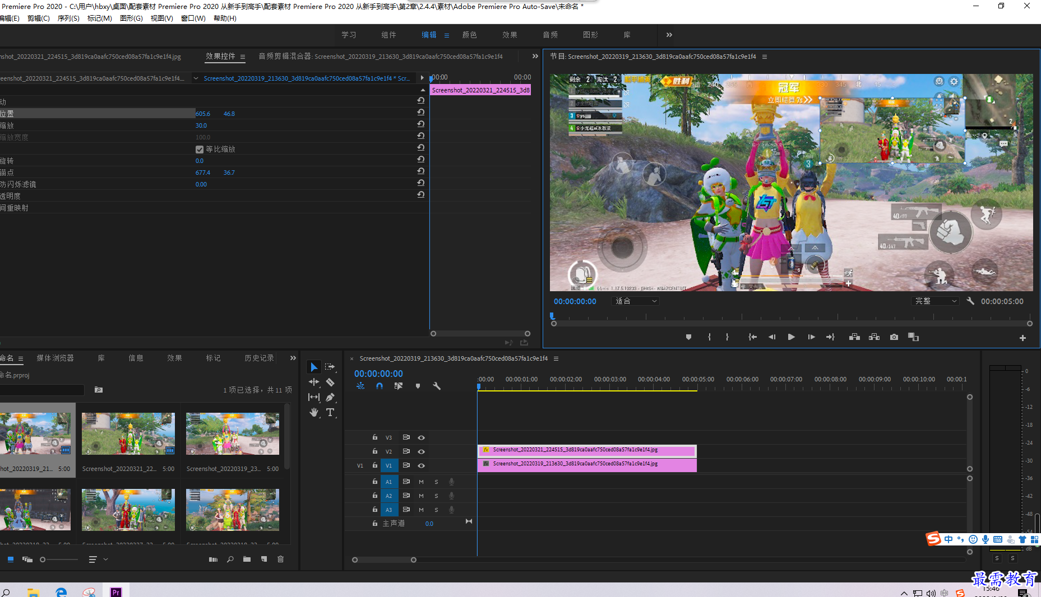Screen dimensions: 1041x597
Task: Go to In point
Action: pyautogui.click(x=752, y=337)
